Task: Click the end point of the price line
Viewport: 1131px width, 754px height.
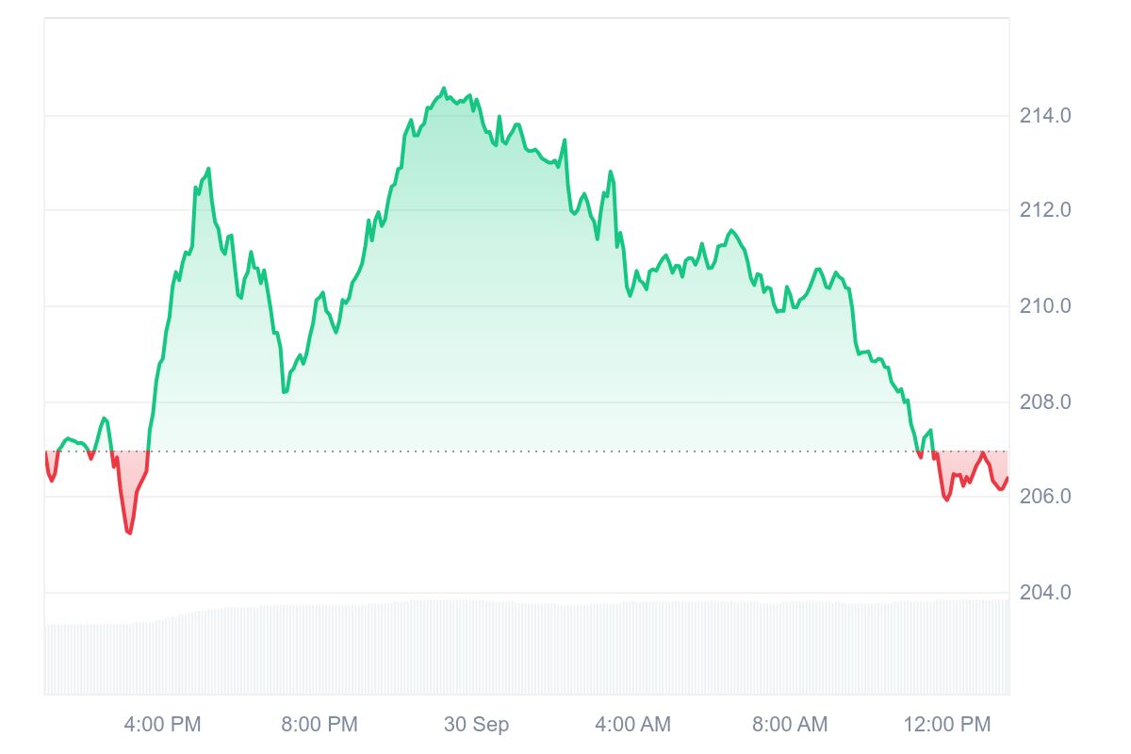Action: coord(1008,479)
